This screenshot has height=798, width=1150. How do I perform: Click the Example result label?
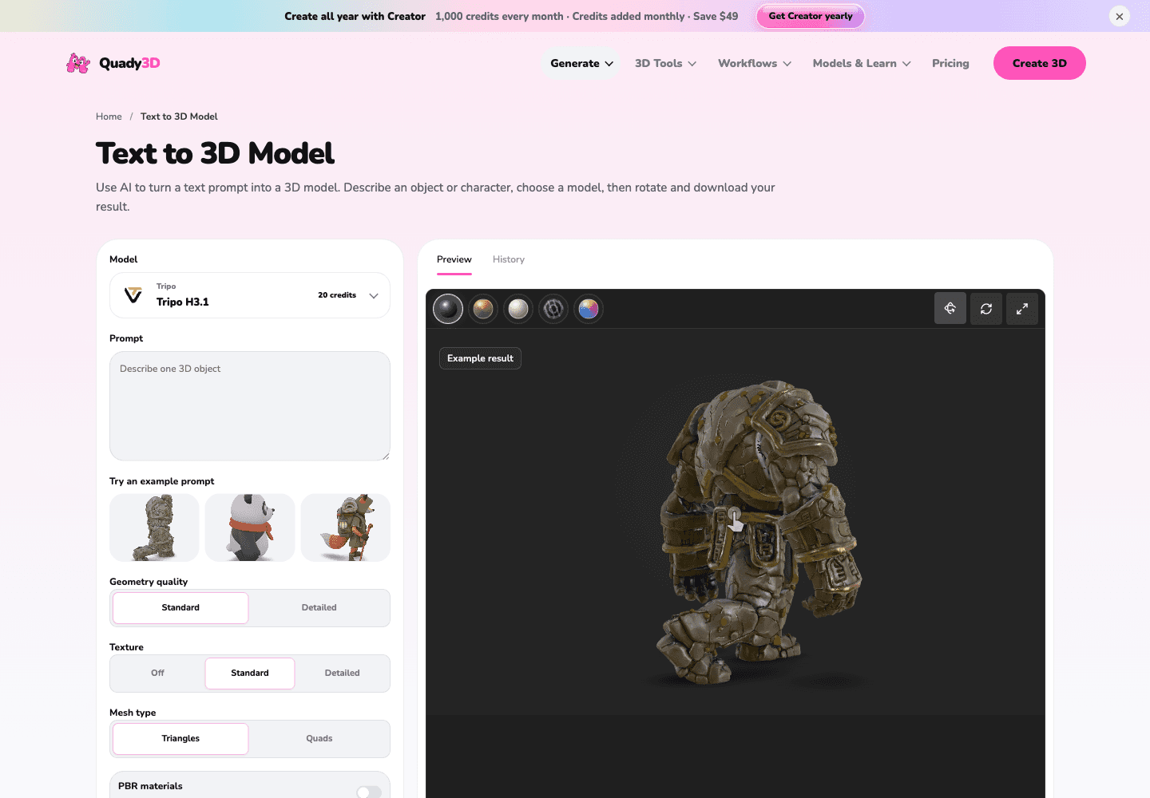point(480,358)
